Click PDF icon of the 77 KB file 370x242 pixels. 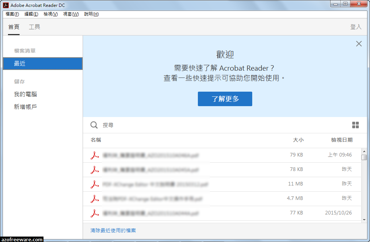point(95,213)
